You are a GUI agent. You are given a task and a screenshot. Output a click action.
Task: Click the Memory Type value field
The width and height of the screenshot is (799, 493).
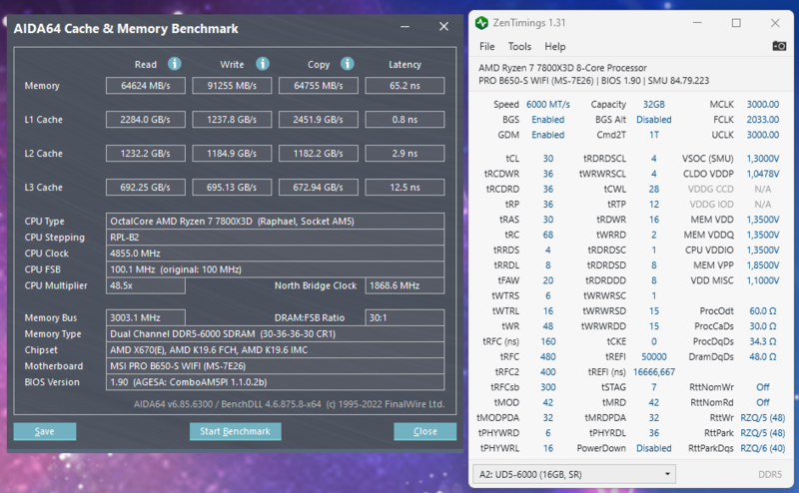pyautogui.click(x=276, y=334)
